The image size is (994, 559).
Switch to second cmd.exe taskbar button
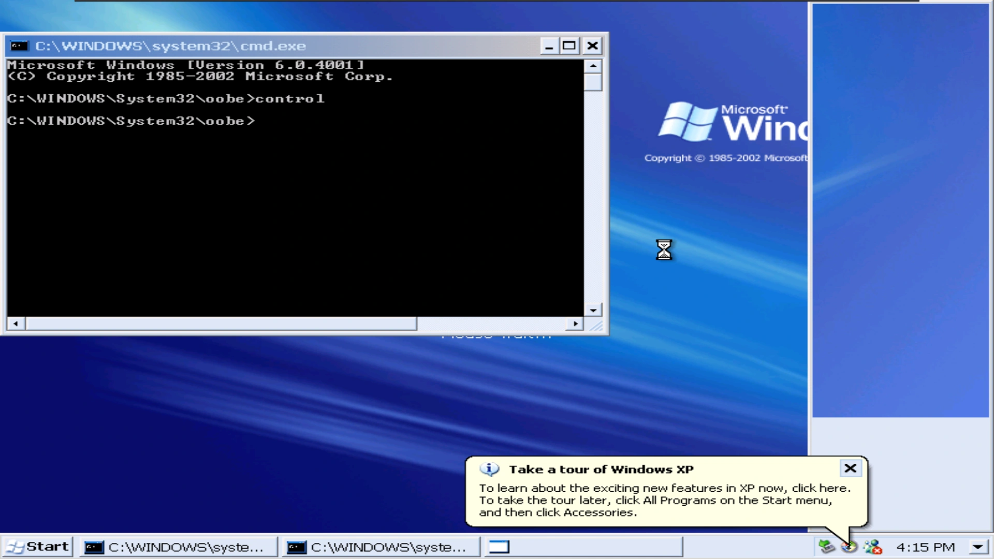click(x=380, y=547)
